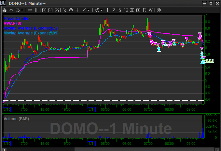This screenshot has height=151, width=221.
Task: Switch to the 15 minute timeframe
Action: [x=126, y=10]
